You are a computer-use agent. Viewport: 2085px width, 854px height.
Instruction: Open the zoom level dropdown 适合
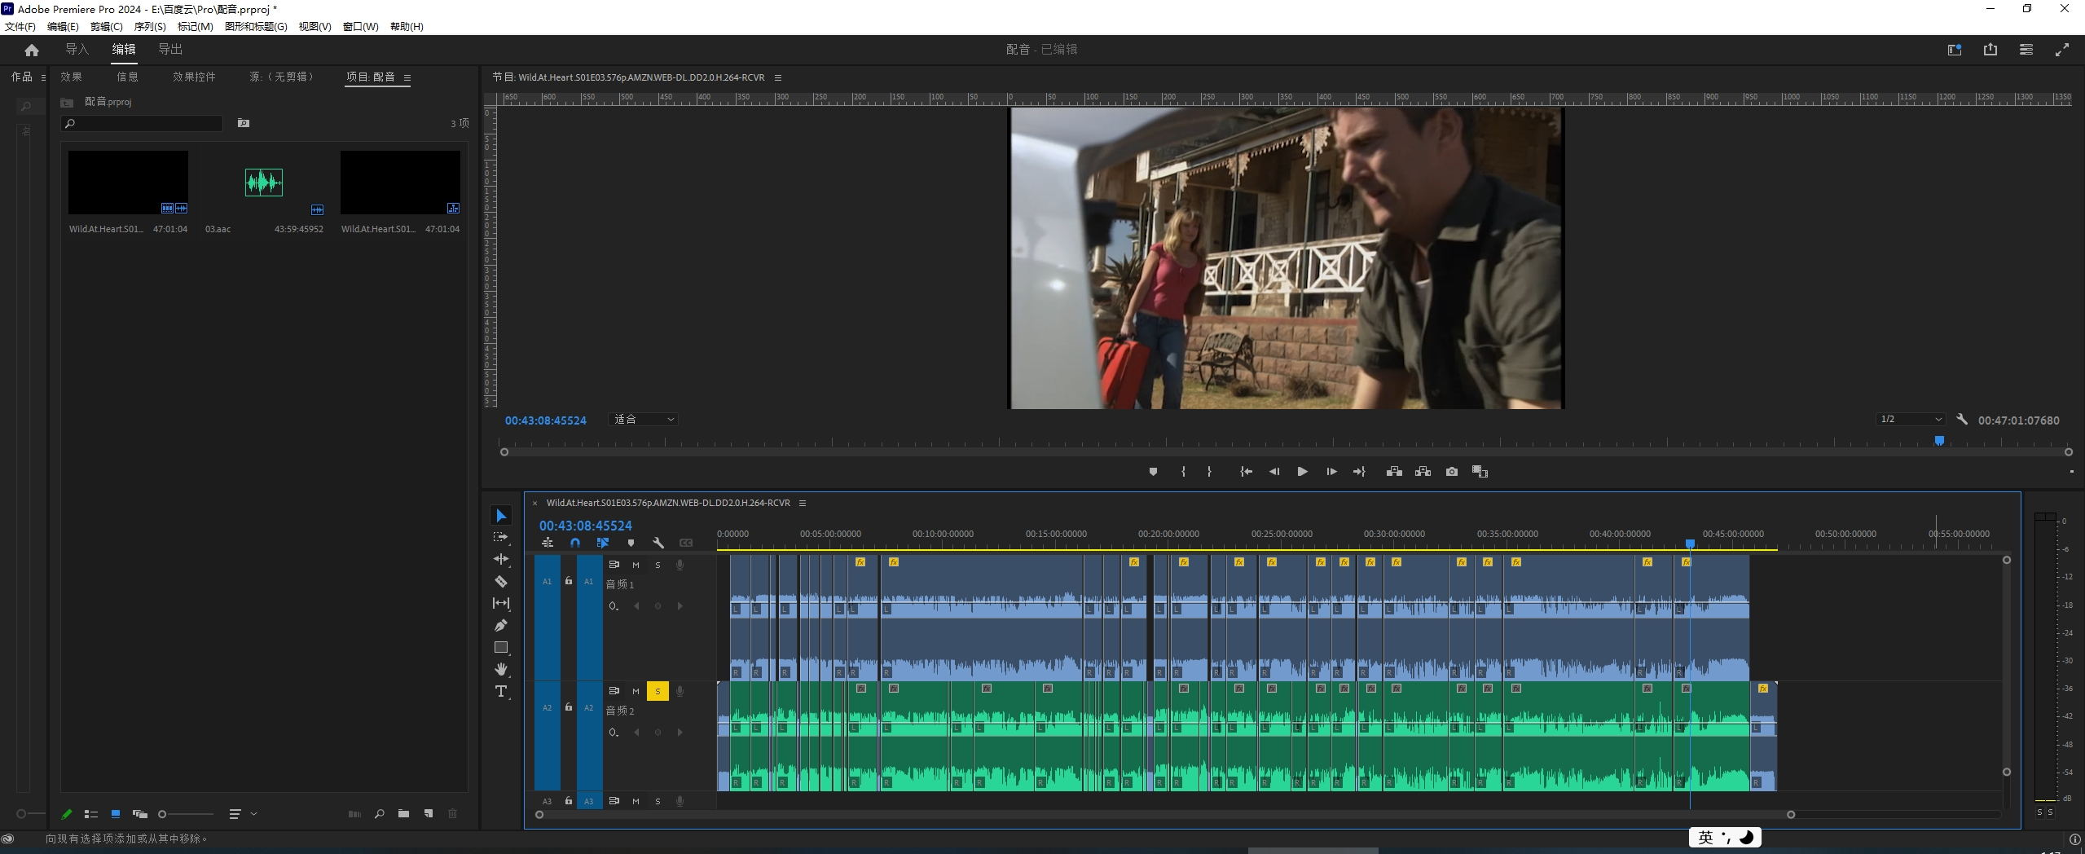pos(644,420)
